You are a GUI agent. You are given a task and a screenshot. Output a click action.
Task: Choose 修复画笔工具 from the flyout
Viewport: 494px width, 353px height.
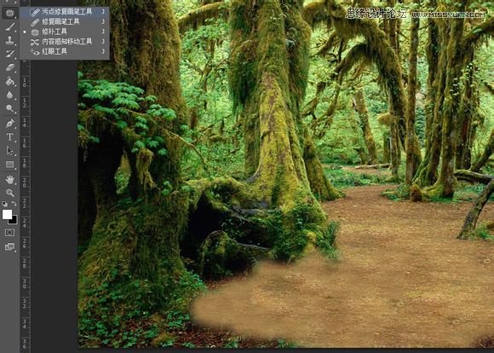65,22
